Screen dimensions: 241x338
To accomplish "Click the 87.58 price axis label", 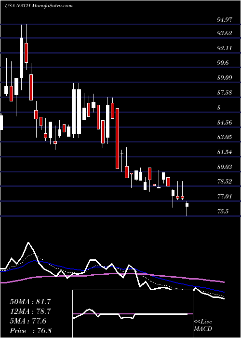I will [225, 93].
